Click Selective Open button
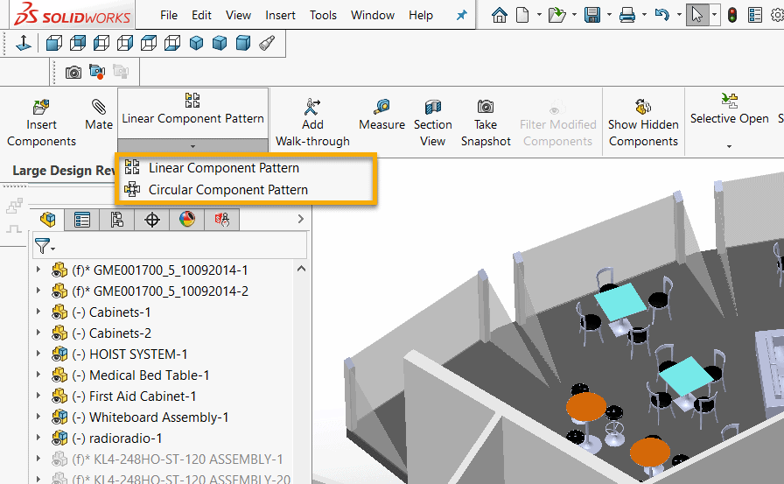This screenshot has width=784, height=484. click(730, 109)
